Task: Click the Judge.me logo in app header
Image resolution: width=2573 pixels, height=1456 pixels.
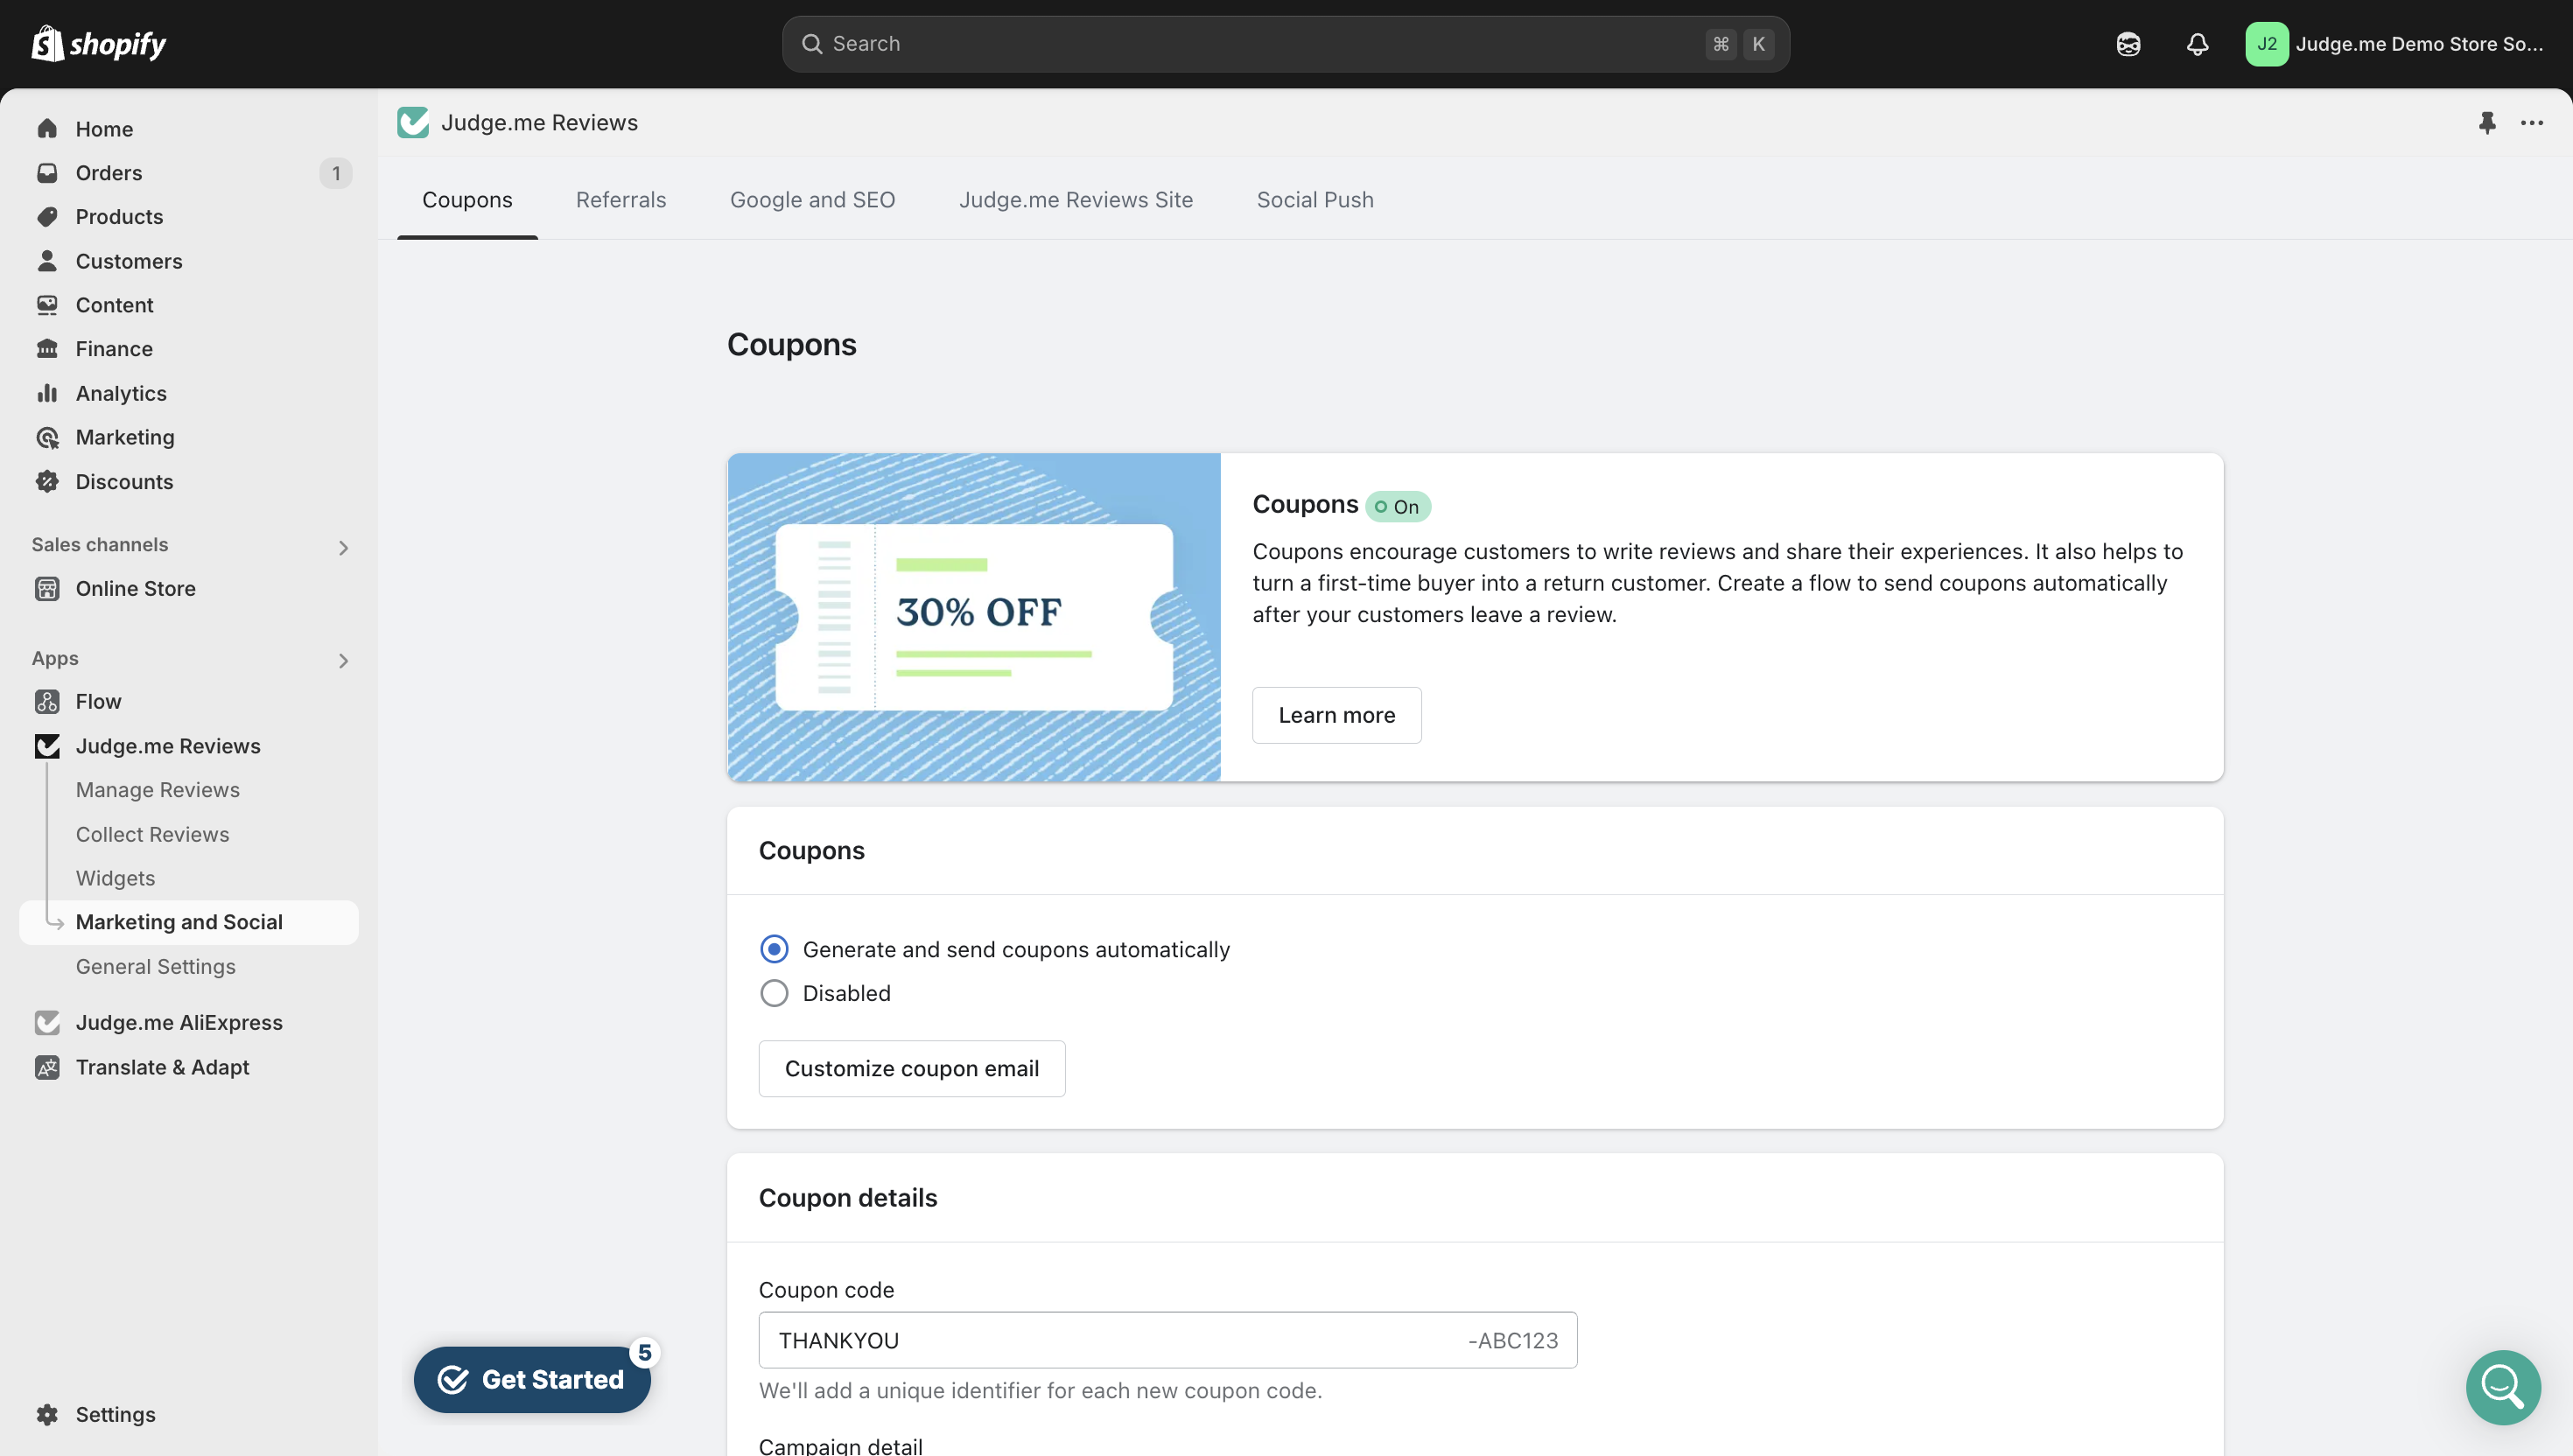Action: click(x=413, y=122)
